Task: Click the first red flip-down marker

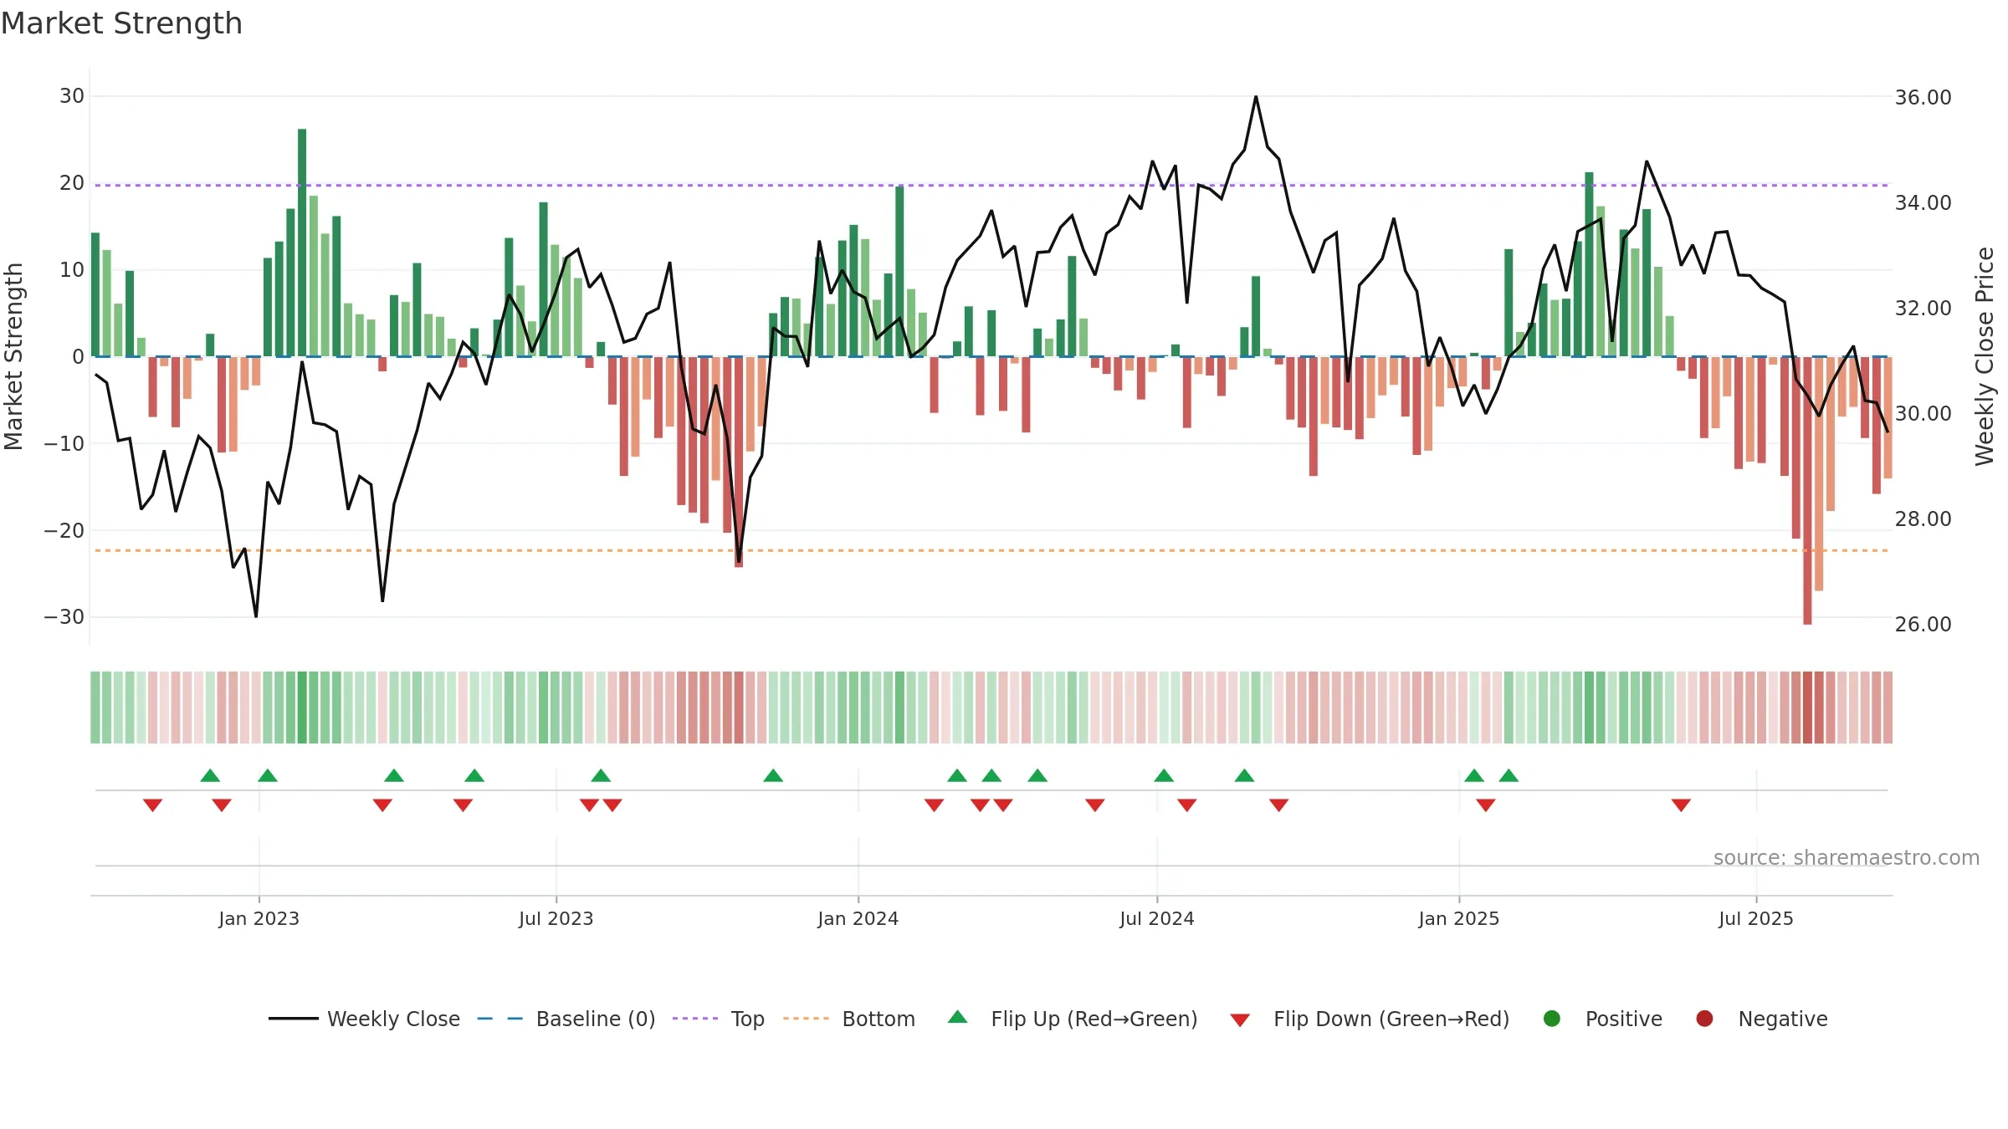Action: click(152, 805)
